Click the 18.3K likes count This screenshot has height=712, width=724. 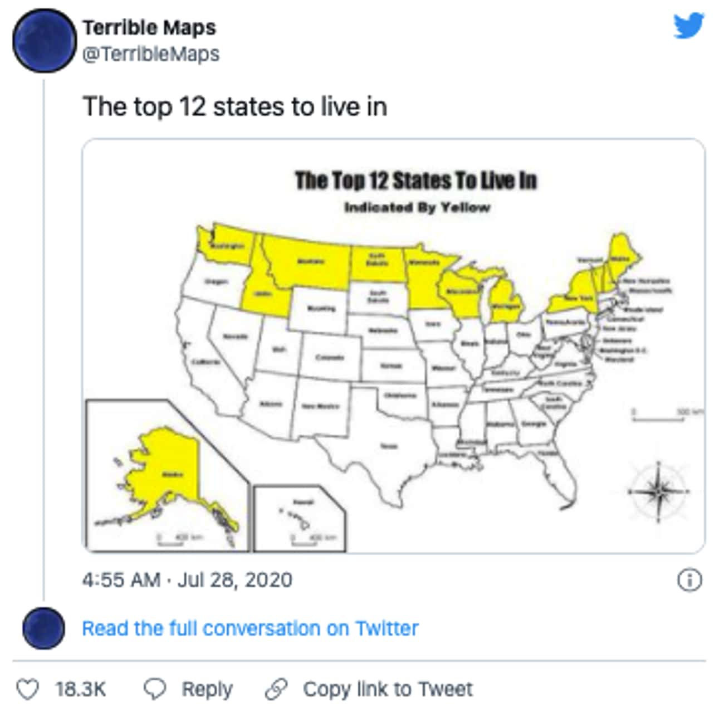(80, 689)
